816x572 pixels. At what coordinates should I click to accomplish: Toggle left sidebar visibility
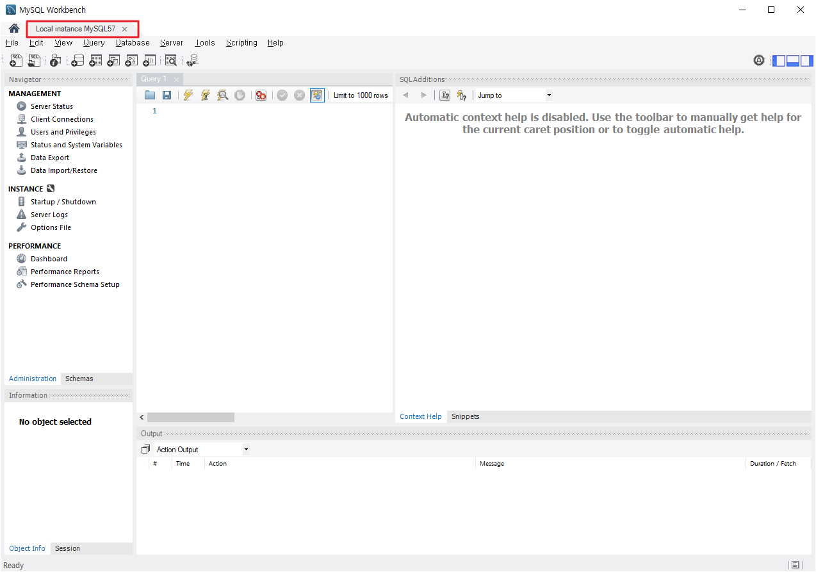(x=779, y=61)
